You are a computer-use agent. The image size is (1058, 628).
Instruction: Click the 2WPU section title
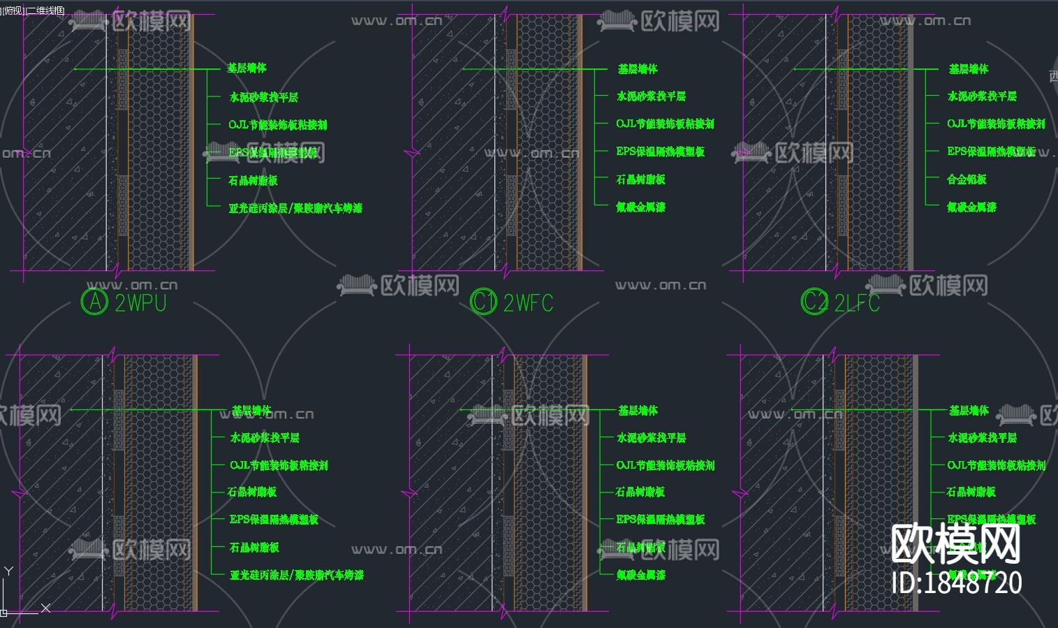140,303
